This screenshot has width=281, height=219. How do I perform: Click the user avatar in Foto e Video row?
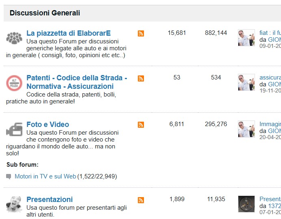246,129
